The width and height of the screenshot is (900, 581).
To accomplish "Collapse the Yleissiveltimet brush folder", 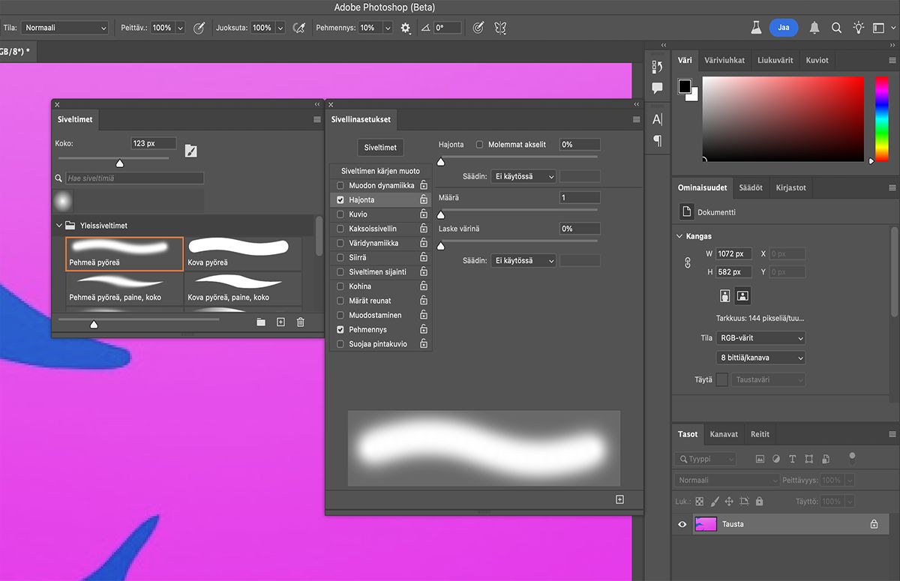I will (x=59, y=226).
